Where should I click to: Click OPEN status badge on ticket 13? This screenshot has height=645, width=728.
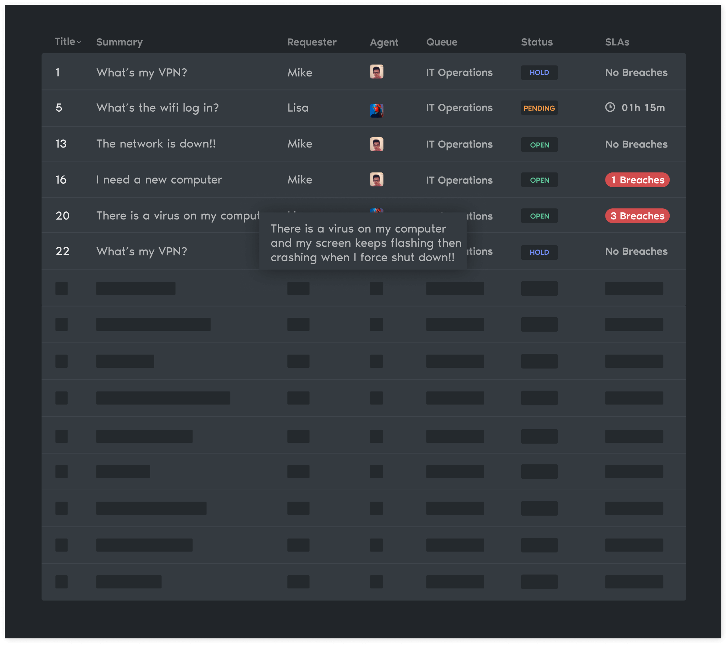539,145
